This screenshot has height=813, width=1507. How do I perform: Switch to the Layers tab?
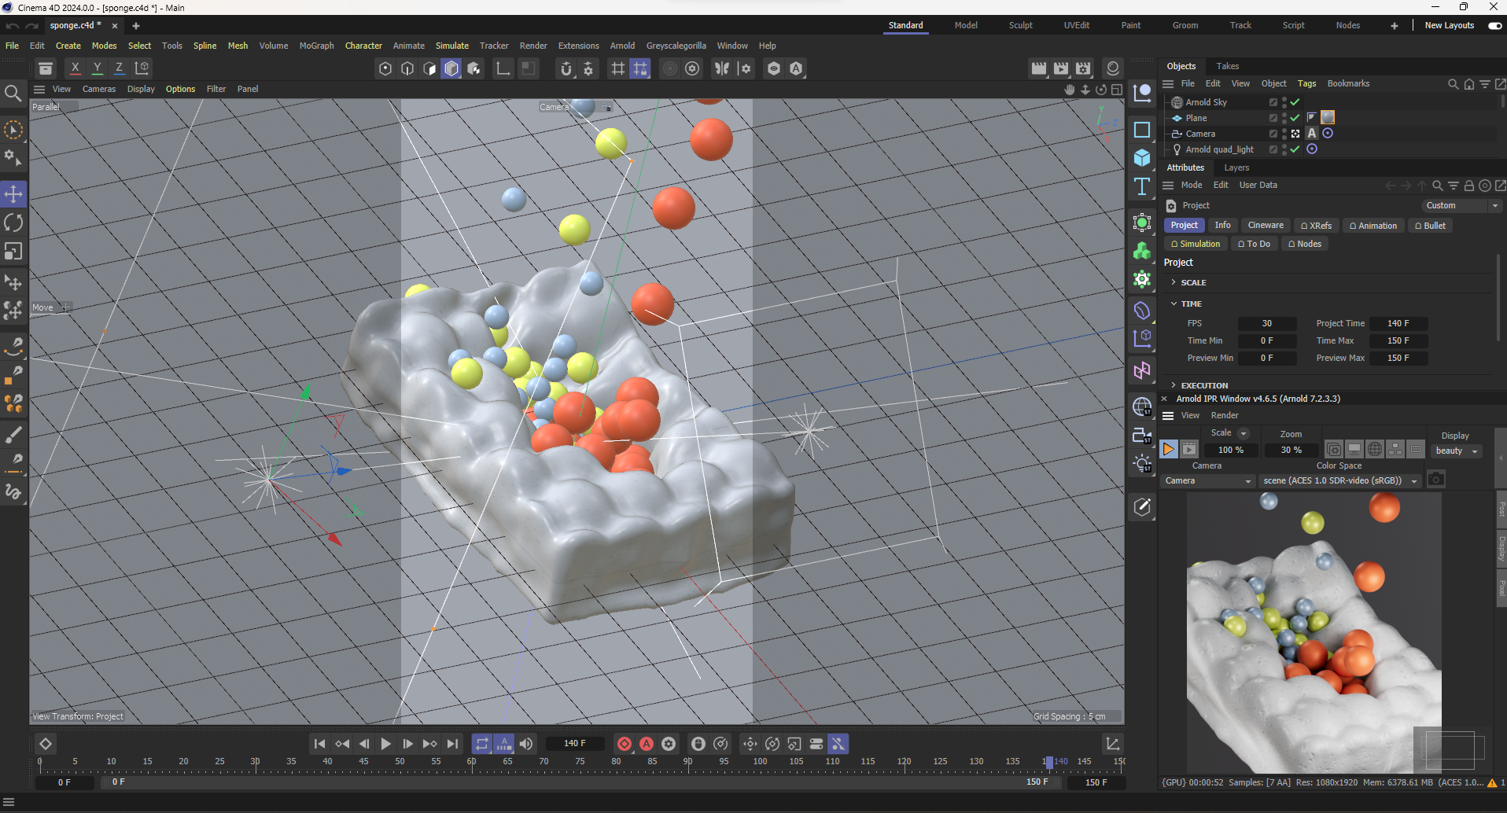click(x=1236, y=167)
